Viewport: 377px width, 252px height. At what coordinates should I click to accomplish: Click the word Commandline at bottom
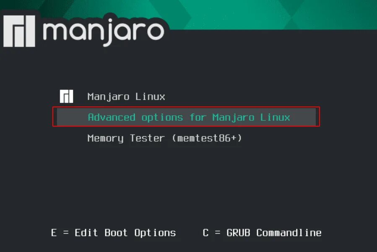pyautogui.click(x=289, y=233)
